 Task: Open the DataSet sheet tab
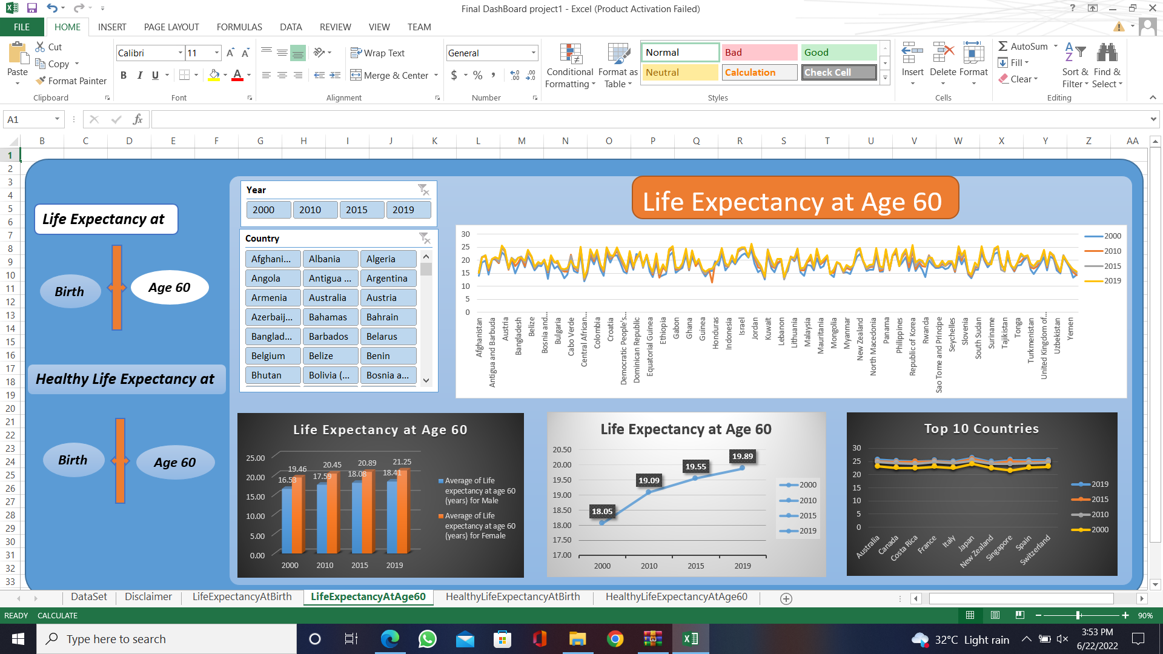[88, 596]
